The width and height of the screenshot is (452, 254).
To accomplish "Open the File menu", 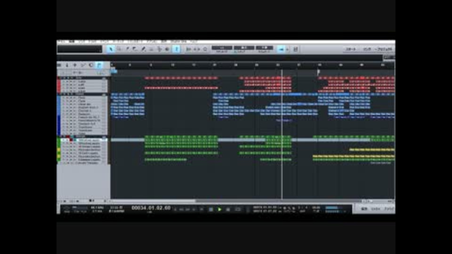I will 61,42.
